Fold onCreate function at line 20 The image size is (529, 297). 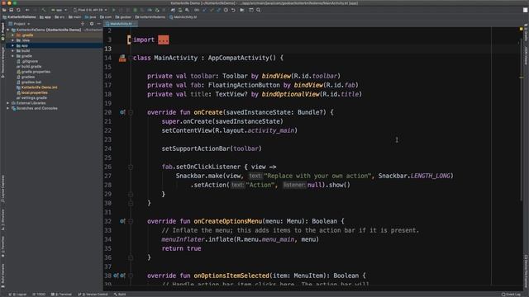click(131, 112)
